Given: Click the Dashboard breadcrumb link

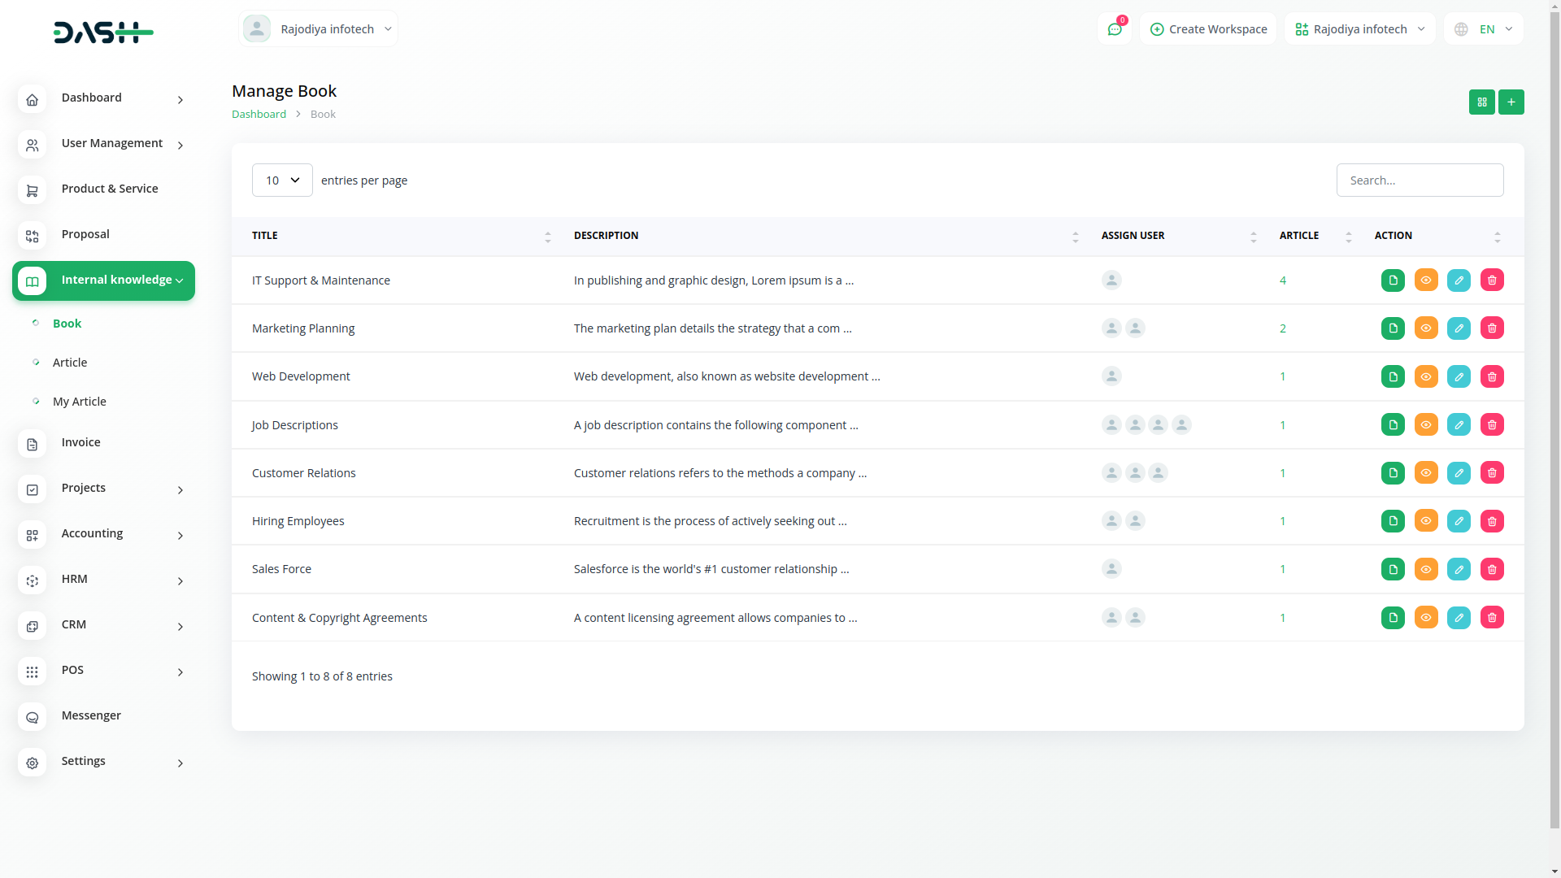Looking at the screenshot, I should click(x=259, y=115).
